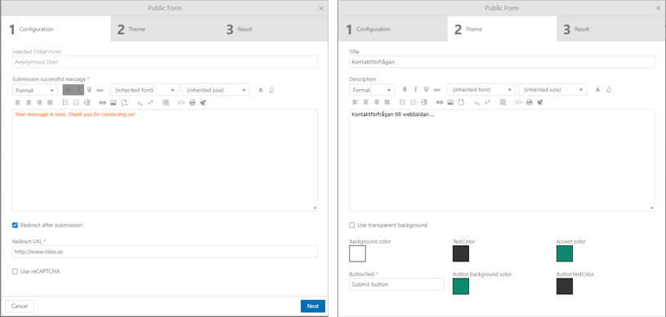Pick the Button background color swatch
The image size is (666, 317).
461,287
